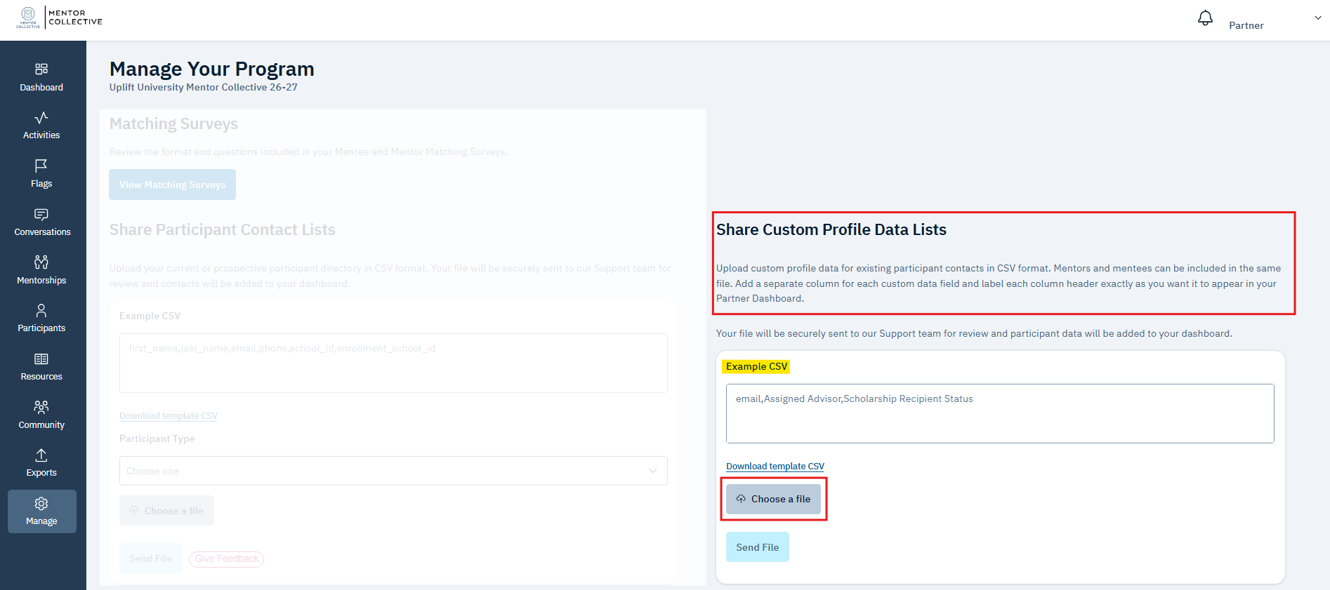
Task: Open the Participant Type 'Choose one' dropdown
Action: click(x=393, y=471)
